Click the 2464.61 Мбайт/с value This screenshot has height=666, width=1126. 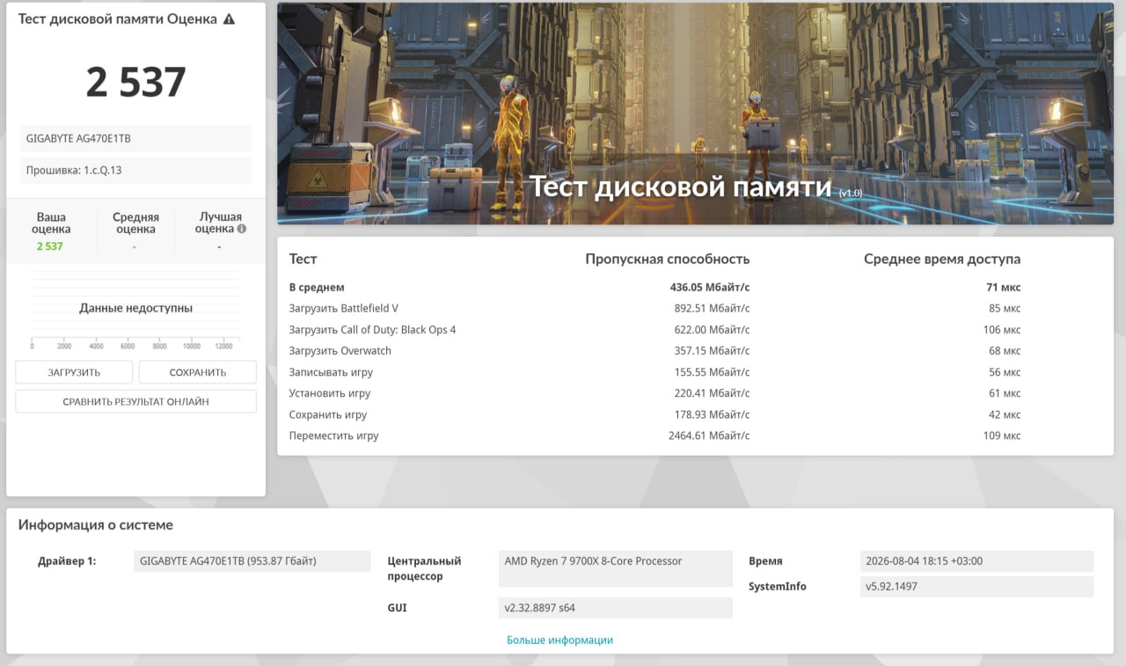click(x=709, y=435)
